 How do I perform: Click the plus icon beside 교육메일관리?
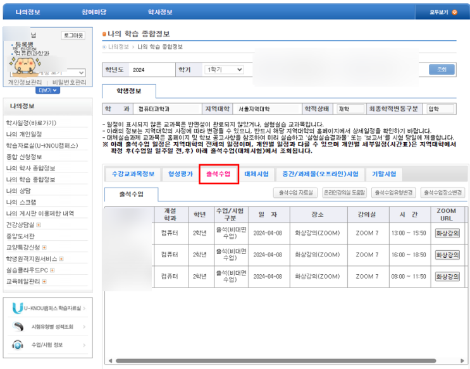pyautogui.click(x=44, y=282)
